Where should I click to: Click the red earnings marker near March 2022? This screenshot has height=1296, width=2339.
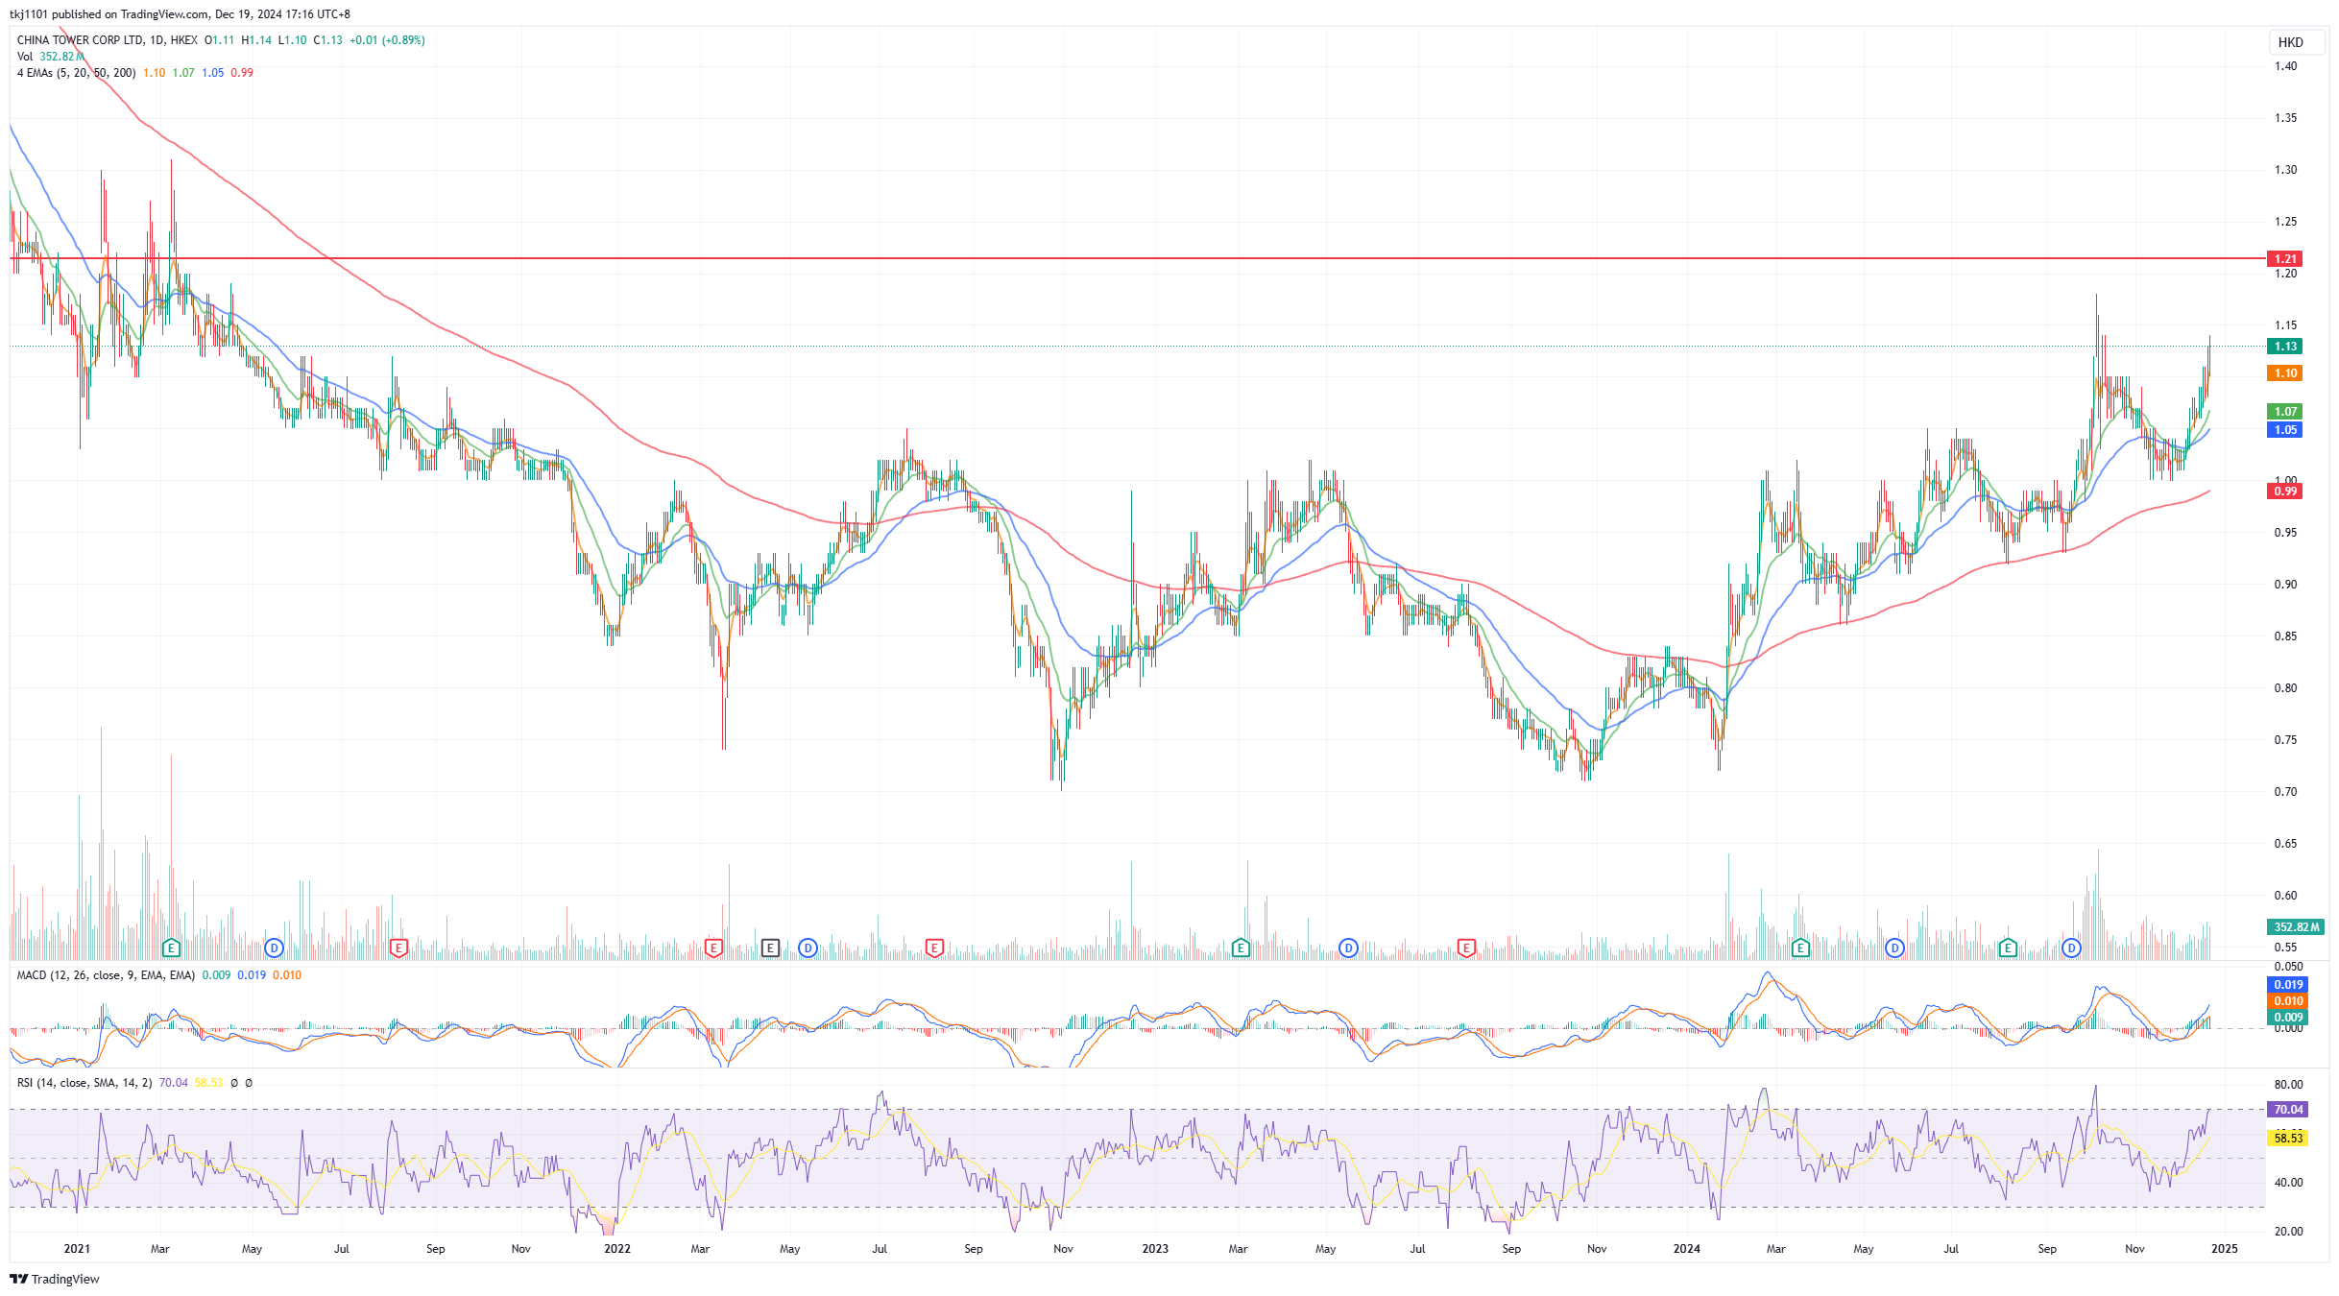pyautogui.click(x=713, y=948)
